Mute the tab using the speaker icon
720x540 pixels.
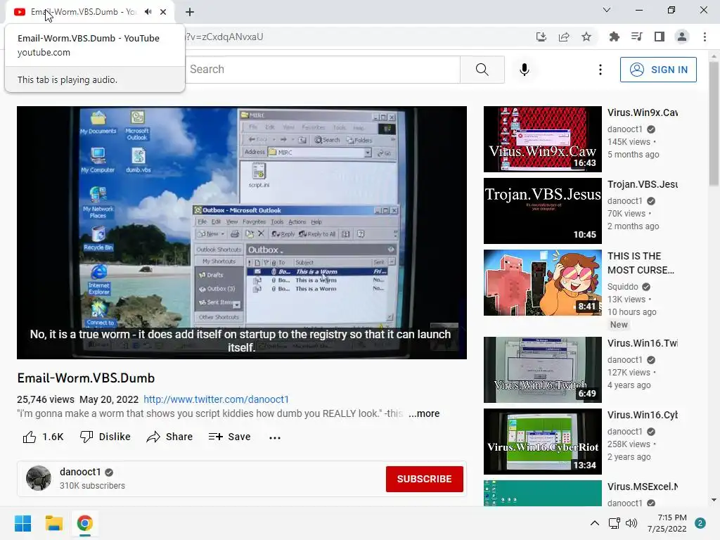(x=148, y=12)
